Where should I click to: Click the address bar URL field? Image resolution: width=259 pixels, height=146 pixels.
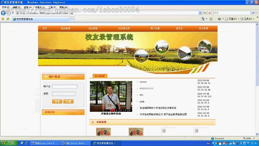tap(107, 13)
